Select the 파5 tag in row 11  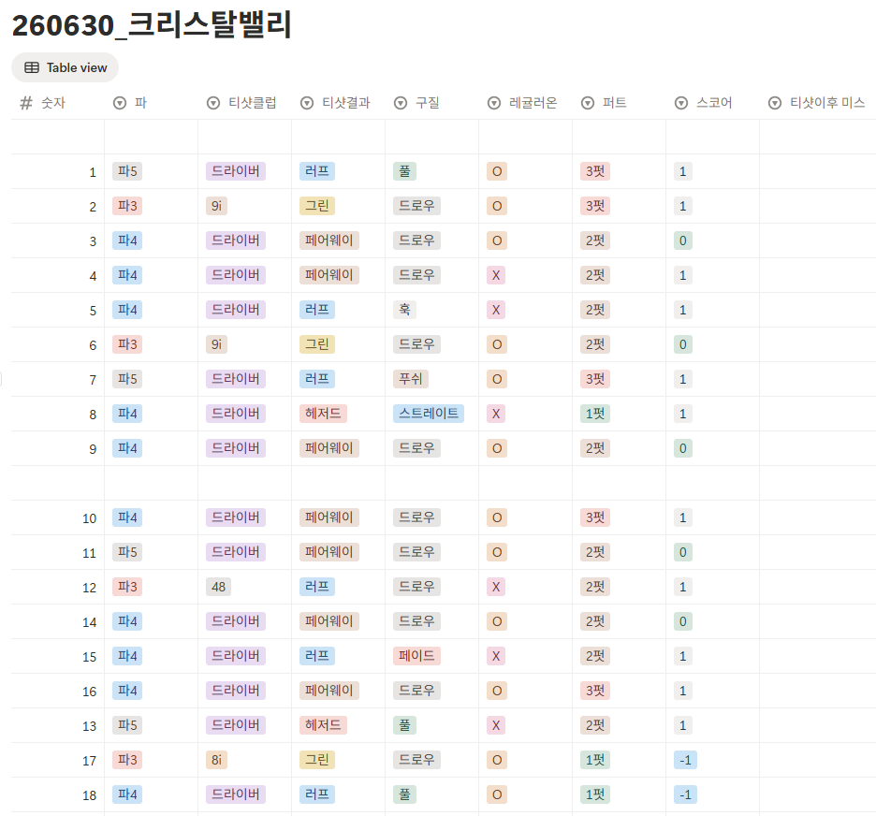pos(127,552)
